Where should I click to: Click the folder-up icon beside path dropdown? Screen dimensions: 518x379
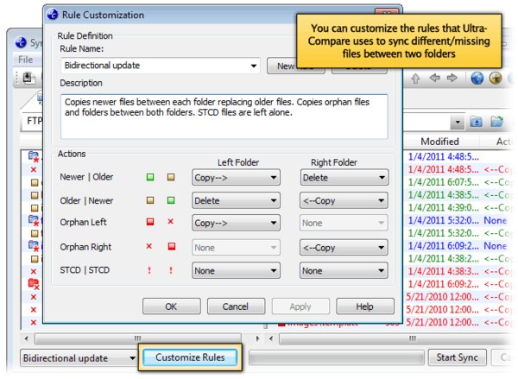click(476, 123)
